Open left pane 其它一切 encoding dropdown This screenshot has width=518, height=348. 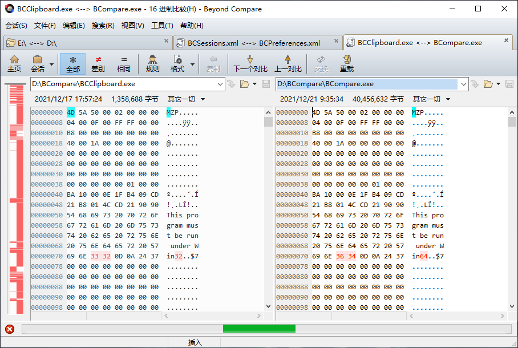click(186, 99)
